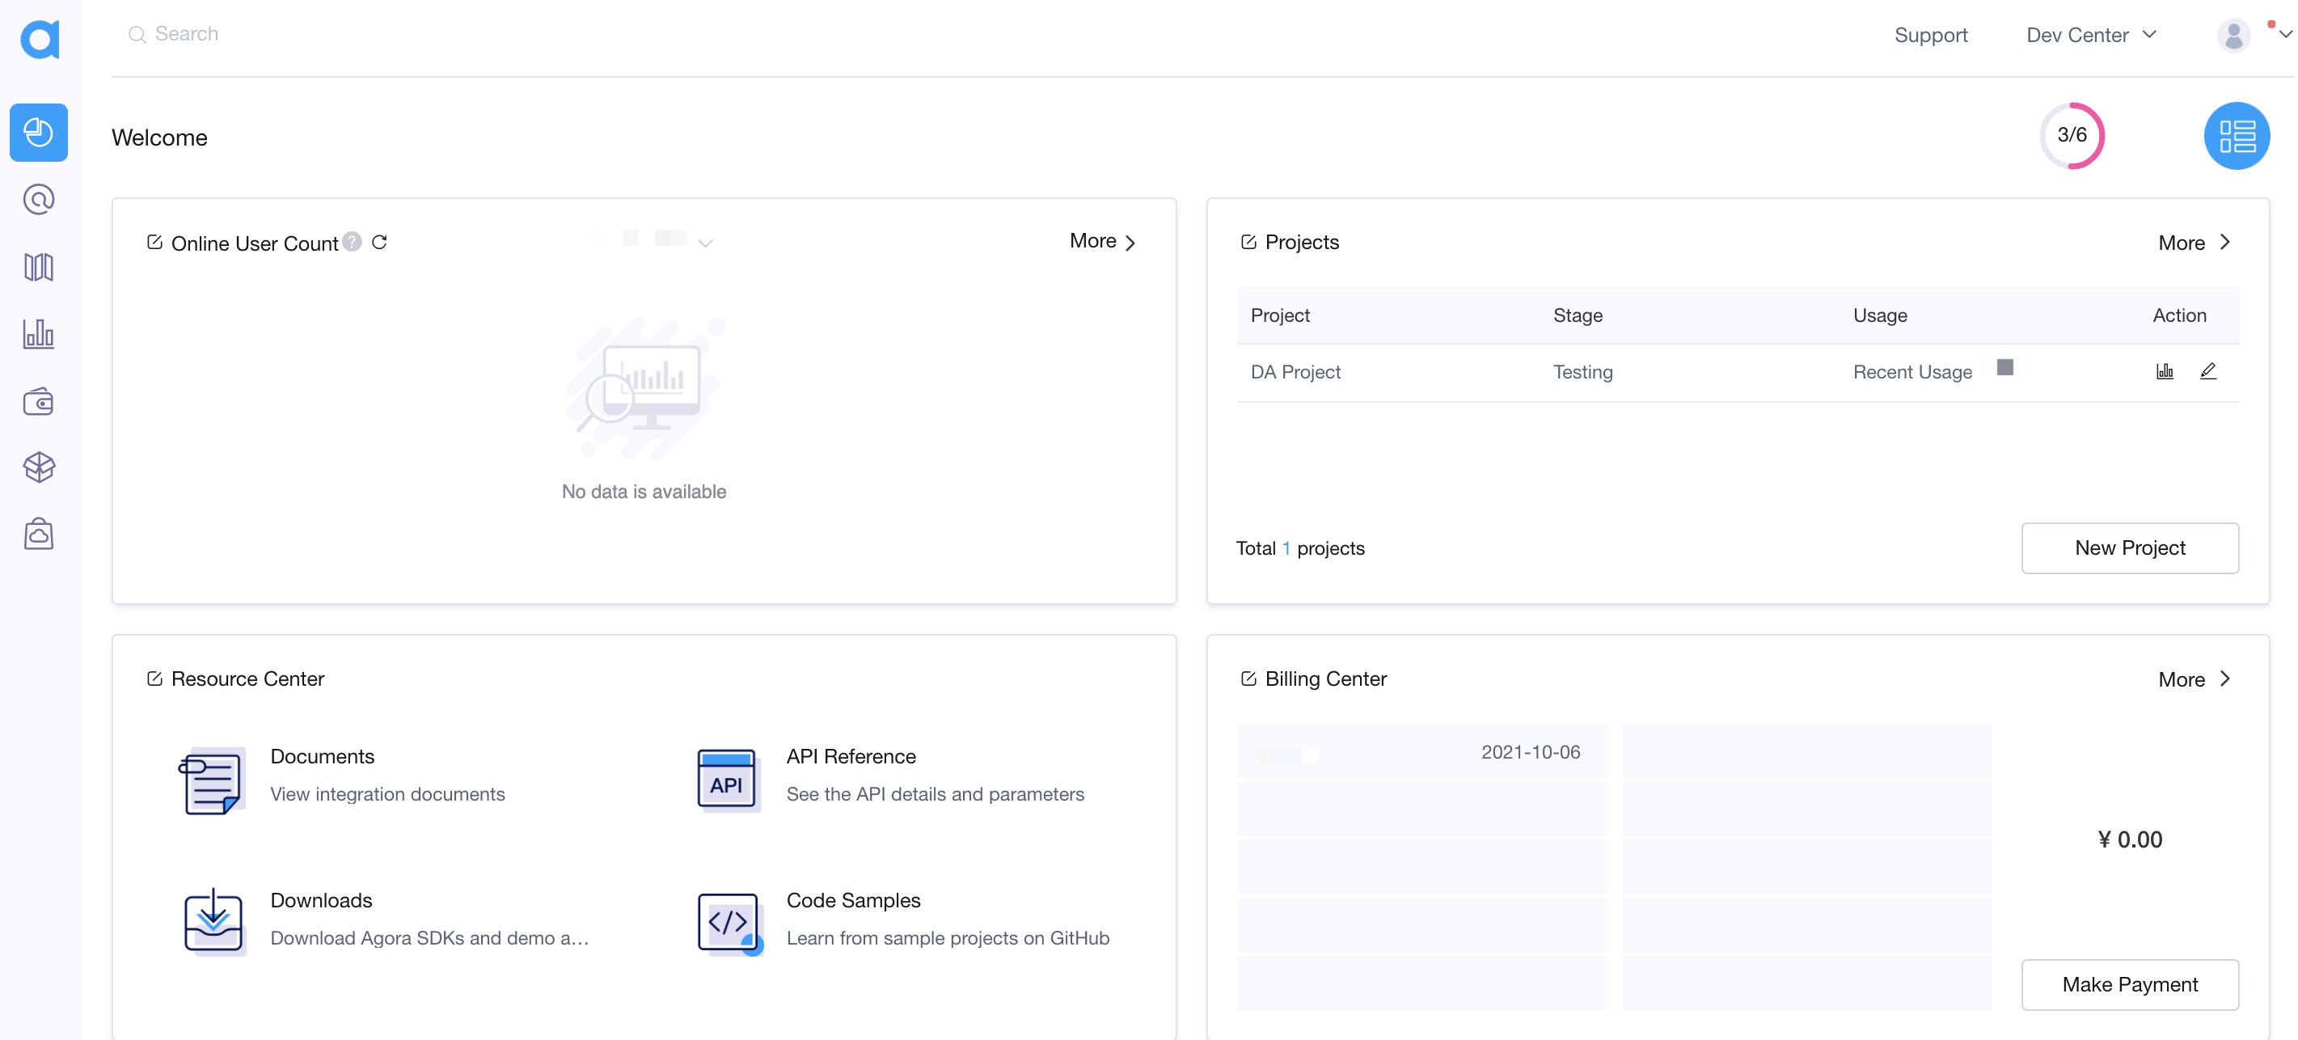Click help question mark for Online User Count

pyautogui.click(x=353, y=242)
